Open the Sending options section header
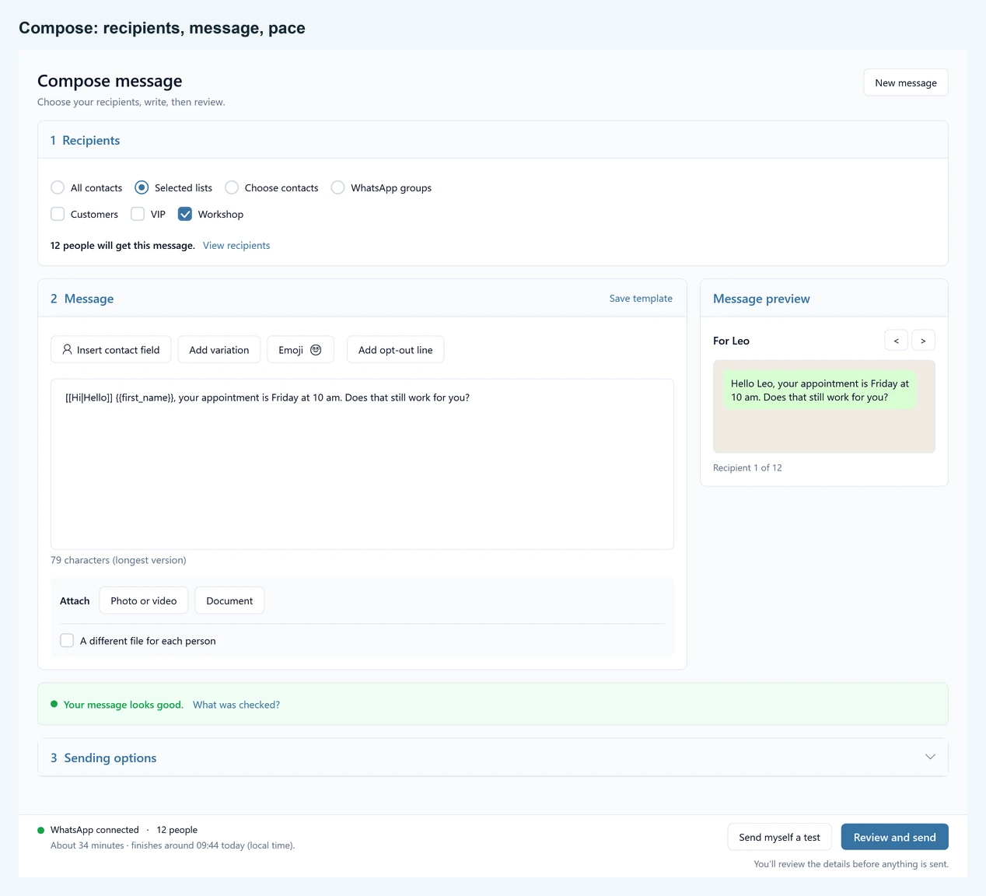The image size is (986, 896). click(x=493, y=758)
